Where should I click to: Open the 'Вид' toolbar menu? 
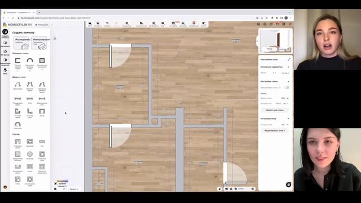click(x=163, y=24)
